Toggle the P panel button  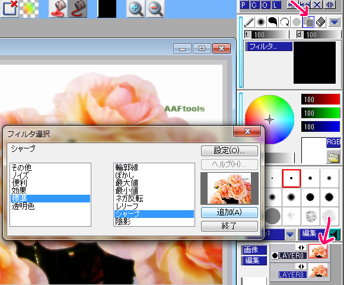click(x=244, y=5)
